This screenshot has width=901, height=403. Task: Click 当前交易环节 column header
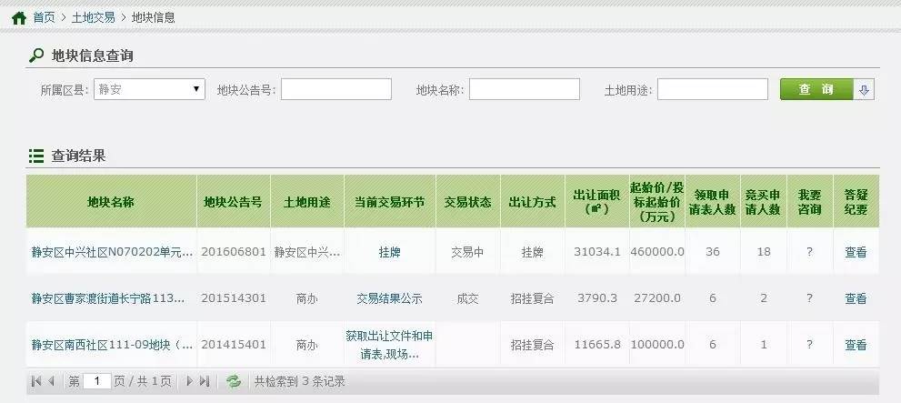tap(390, 202)
